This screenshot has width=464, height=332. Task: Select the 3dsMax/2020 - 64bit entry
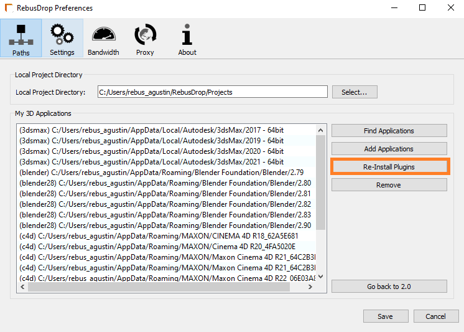pos(167,151)
